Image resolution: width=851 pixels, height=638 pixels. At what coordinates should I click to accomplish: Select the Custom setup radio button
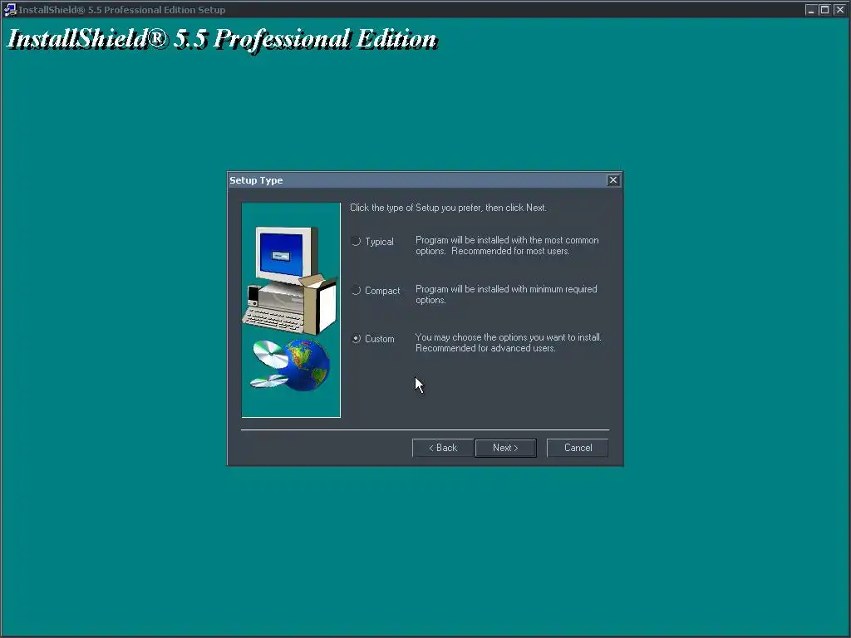click(356, 339)
